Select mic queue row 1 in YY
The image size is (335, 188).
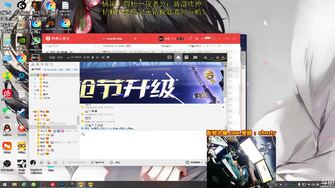[54, 75]
